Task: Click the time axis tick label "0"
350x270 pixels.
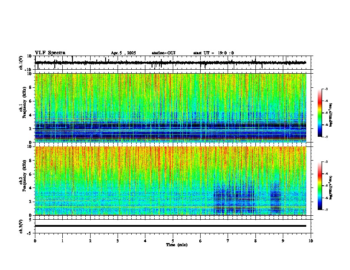Action: [35, 241]
